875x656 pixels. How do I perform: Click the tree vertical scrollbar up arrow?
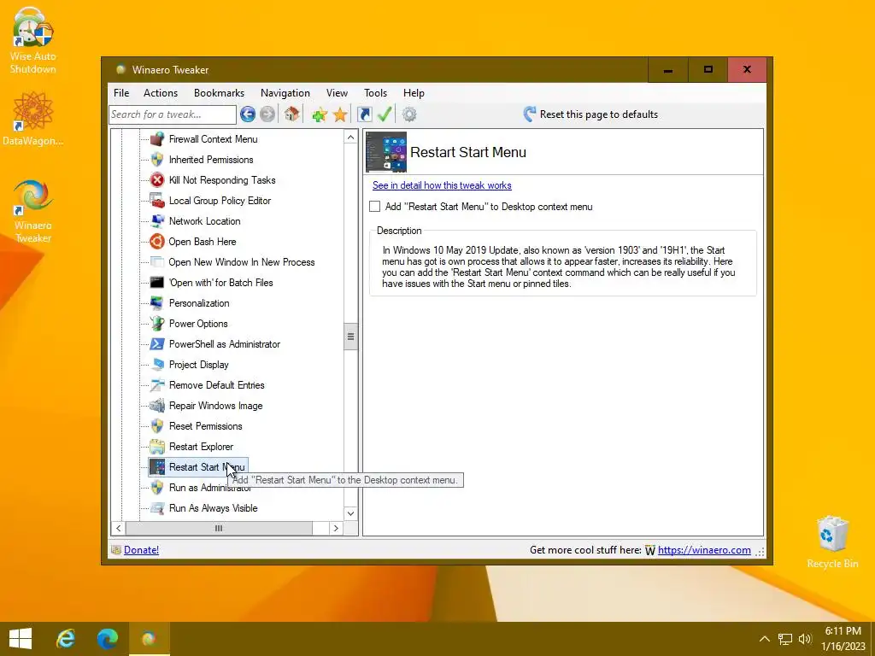click(350, 138)
